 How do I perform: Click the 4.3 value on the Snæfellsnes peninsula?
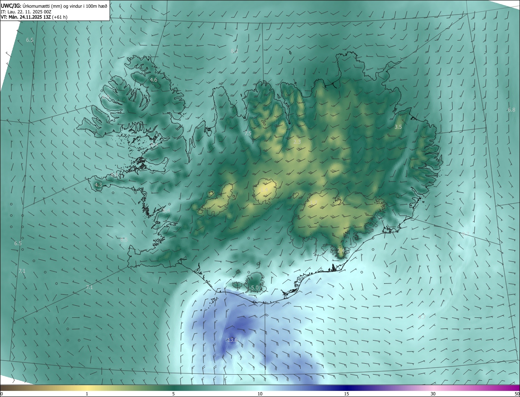(98, 185)
